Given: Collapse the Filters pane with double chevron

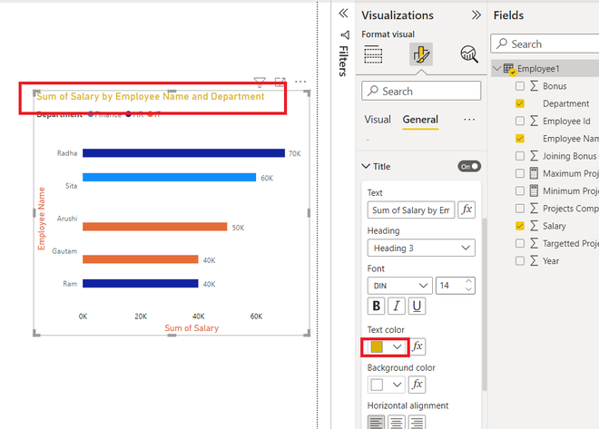Looking at the screenshot, I should tap(343, 14).
